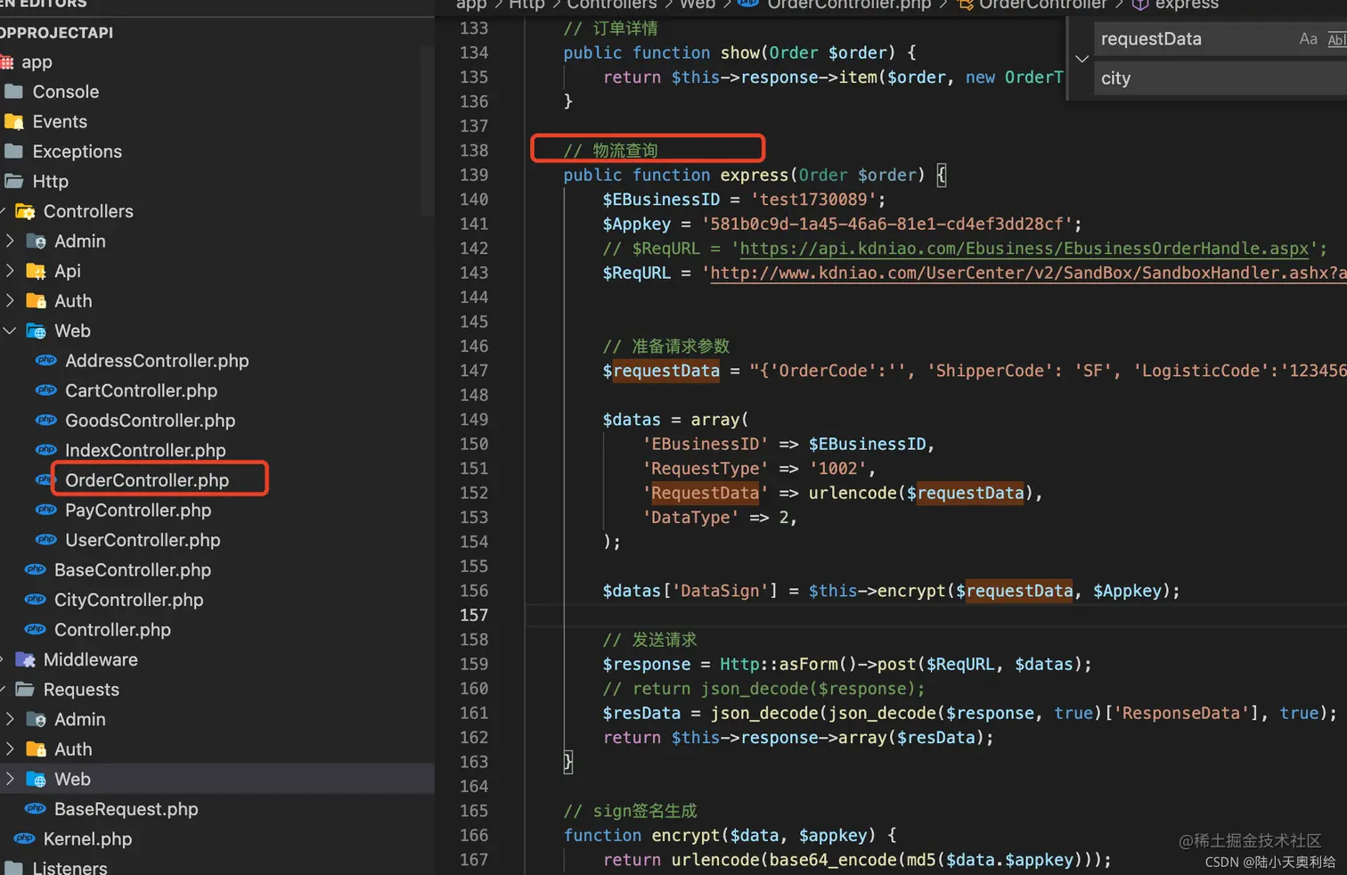1347x875 pixels.
Task: Select the Exceptions folder icon
Action: point(13,151)
